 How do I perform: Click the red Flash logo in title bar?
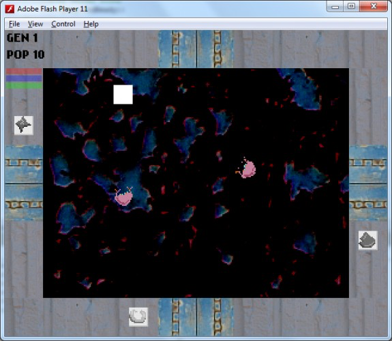point(10,9)
